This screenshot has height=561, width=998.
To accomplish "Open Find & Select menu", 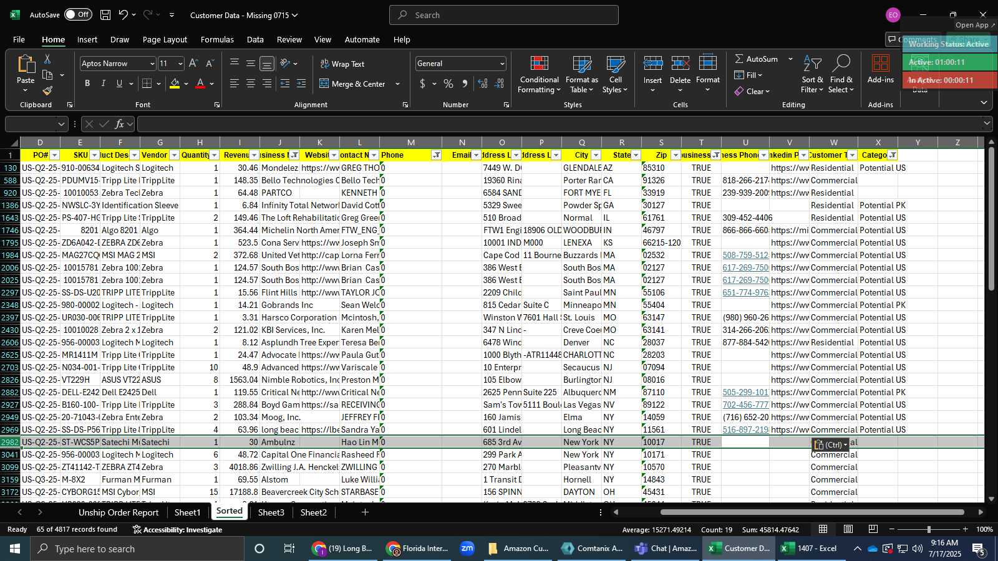I will (x=841, y=74).
